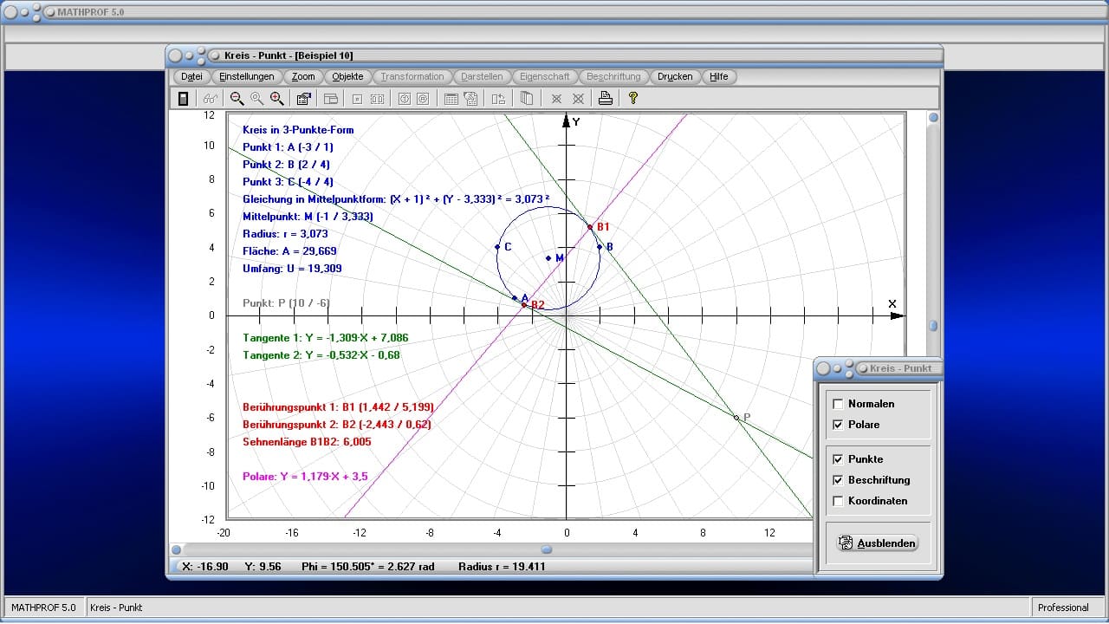Screen dimensions: 1109x624
Task: Toggle the Punkte checkbox
Action: coord(838,459)
